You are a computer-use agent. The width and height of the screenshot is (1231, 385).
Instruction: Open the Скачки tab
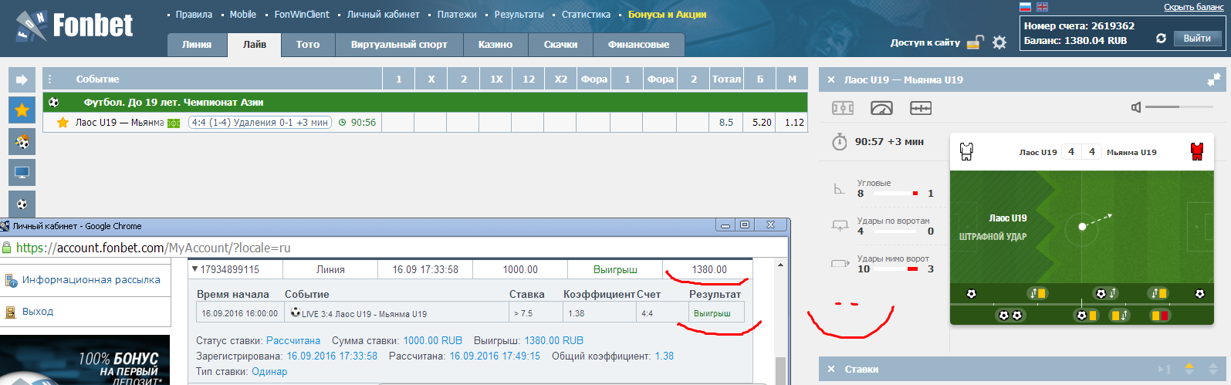point(560,45)
